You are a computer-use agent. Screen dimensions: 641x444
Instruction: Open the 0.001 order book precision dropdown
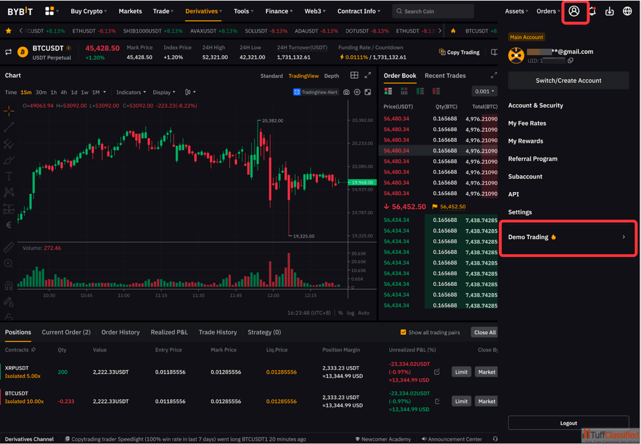[484, 91]
